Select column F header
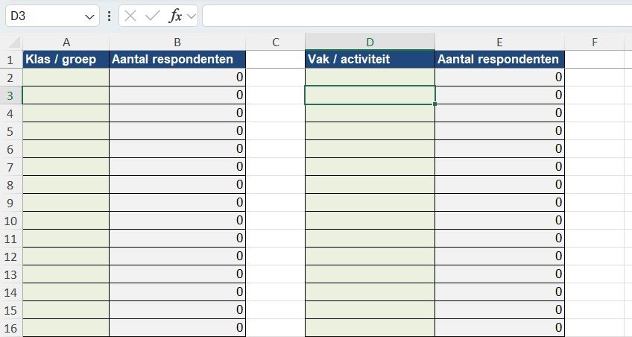Viewport: 632px width, 337px height. point(595,42)
